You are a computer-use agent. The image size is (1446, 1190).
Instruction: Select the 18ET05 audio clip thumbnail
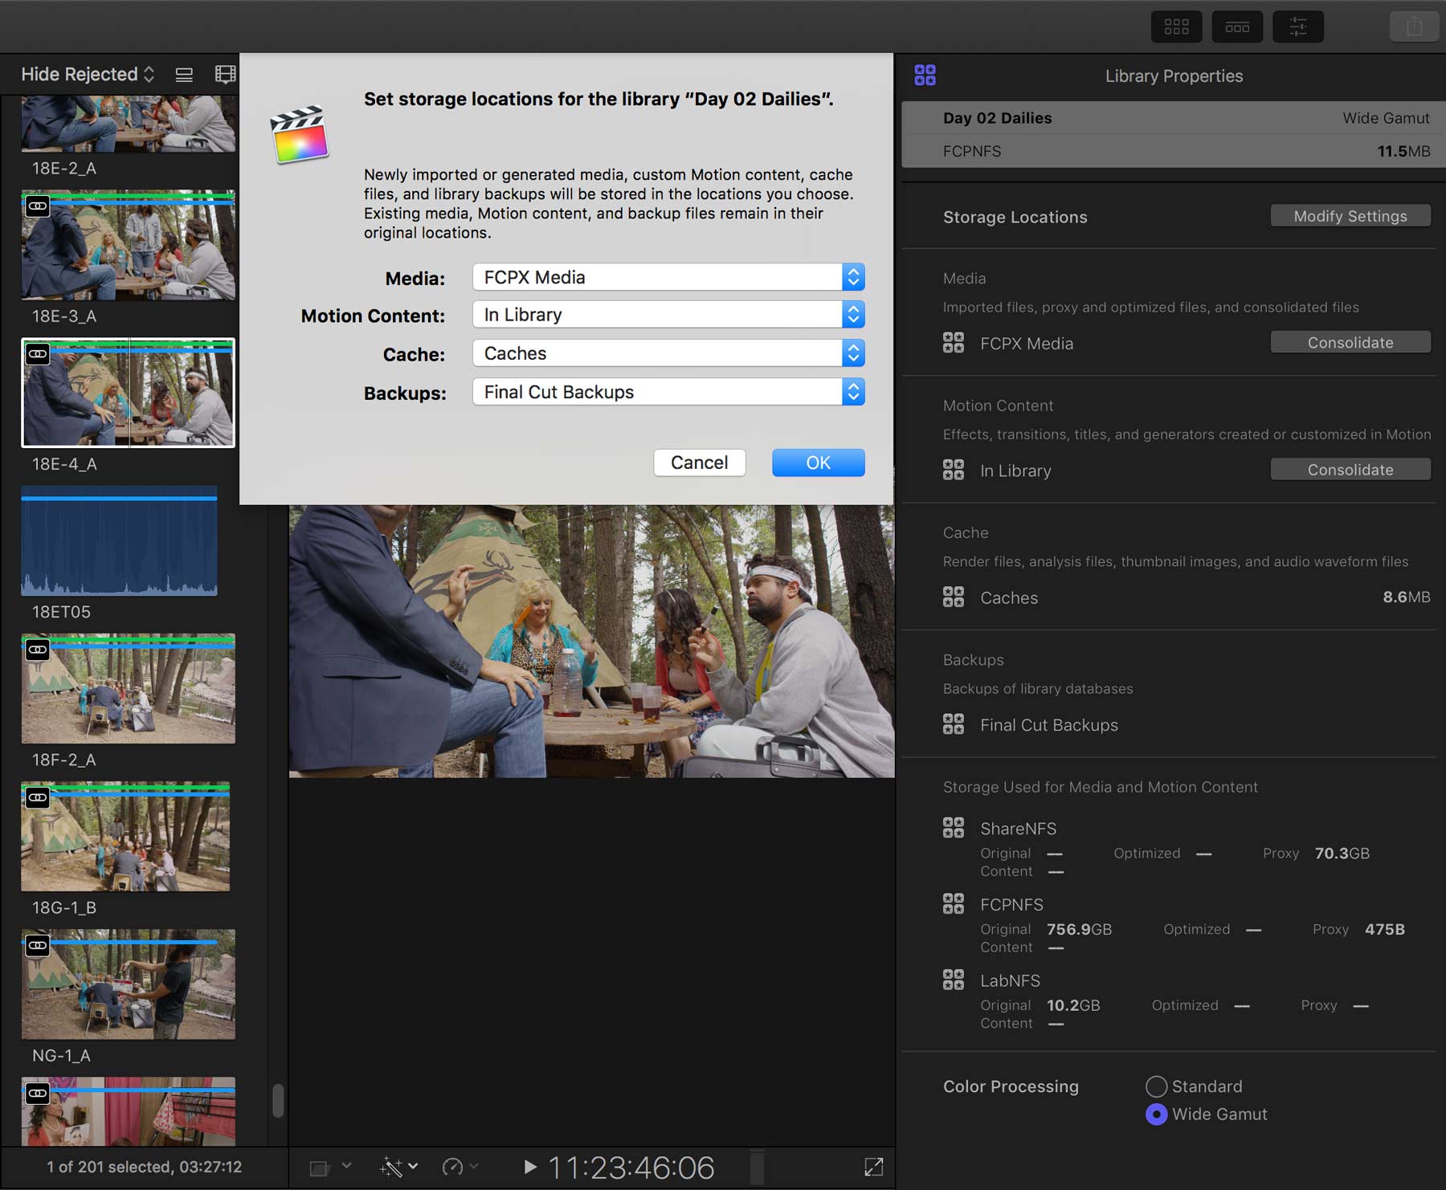click(119, 540)
